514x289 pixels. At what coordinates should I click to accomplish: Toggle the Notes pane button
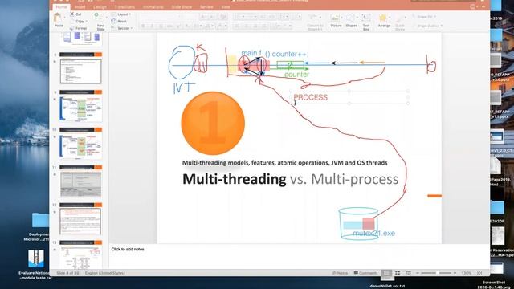coord(340,273)
